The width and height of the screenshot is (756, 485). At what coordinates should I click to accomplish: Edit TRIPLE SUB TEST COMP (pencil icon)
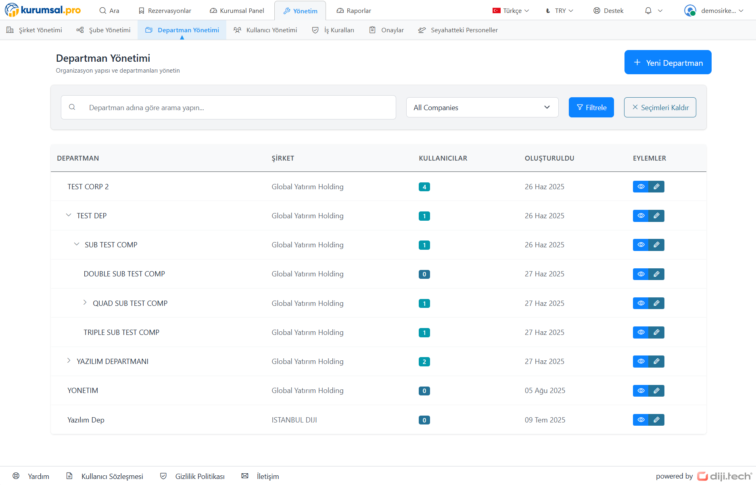[x=656, y=332]
